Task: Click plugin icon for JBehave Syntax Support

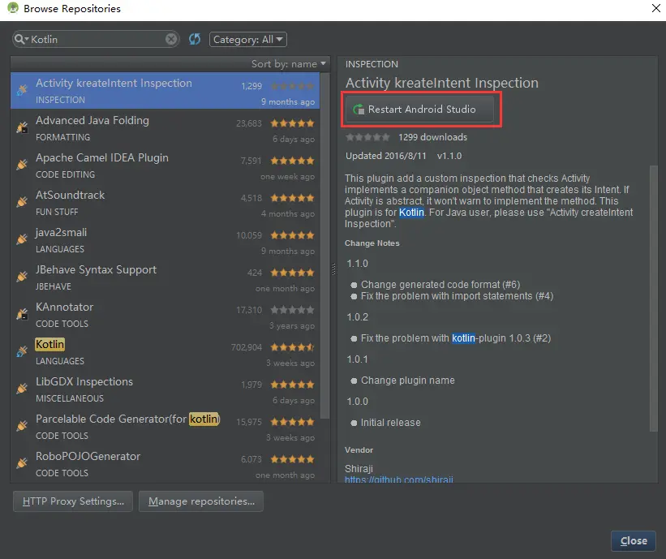Action: pyautogui.click(x=22, y=276)
